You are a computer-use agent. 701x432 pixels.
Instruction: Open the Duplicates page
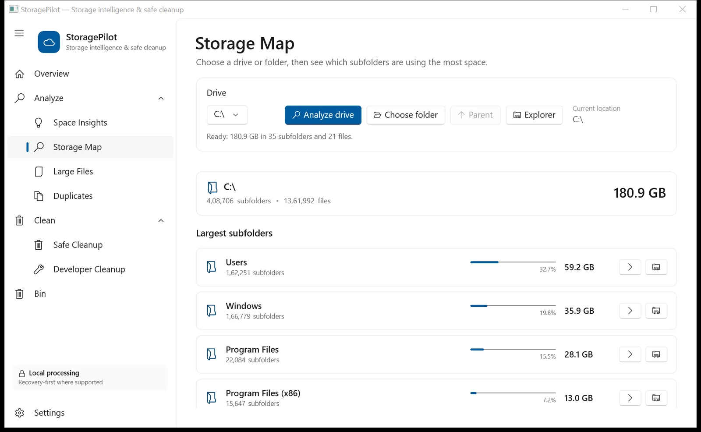[x=90, y=196]
